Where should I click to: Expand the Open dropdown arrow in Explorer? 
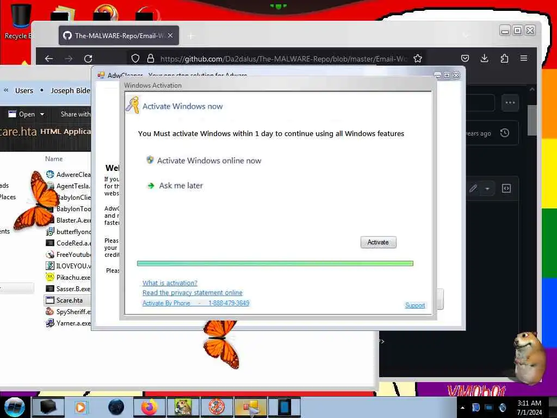pos(42,114)
